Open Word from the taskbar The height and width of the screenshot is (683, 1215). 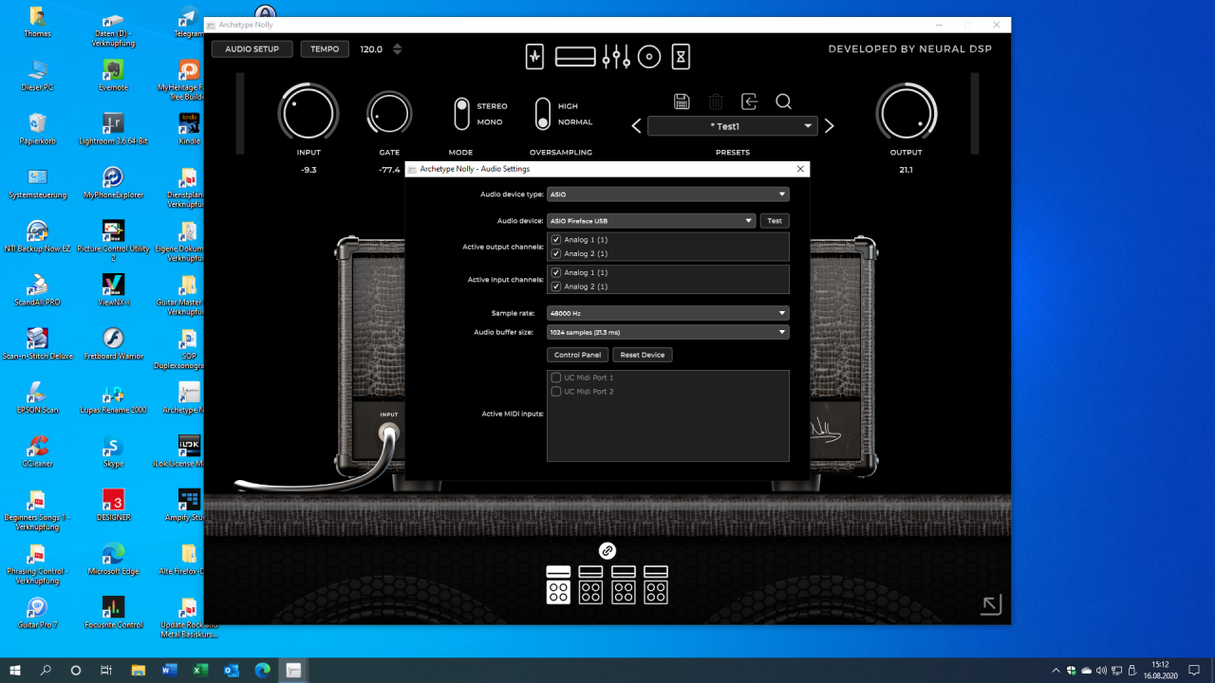click(x=170, y=670)
